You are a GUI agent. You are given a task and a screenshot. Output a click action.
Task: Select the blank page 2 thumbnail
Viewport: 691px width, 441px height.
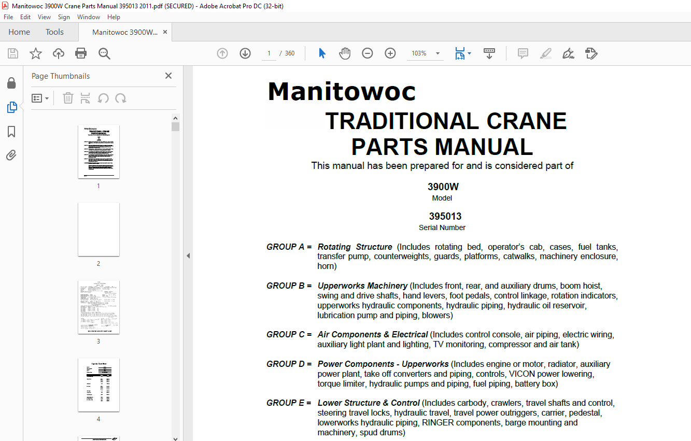(x=98, y=229)
